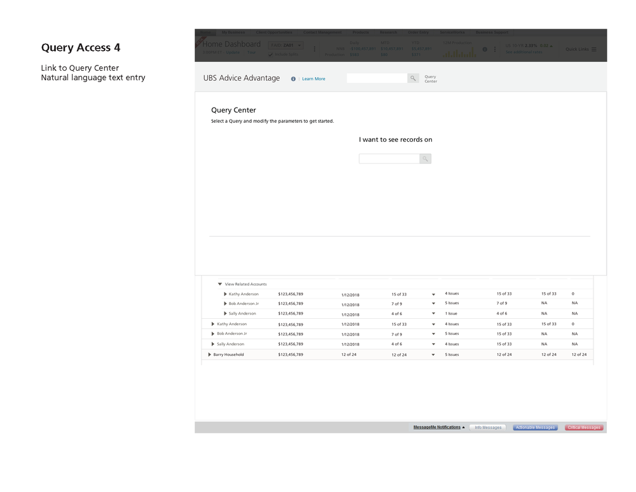
Task: Click the View Related Accounts label
Action: (245, 284)
